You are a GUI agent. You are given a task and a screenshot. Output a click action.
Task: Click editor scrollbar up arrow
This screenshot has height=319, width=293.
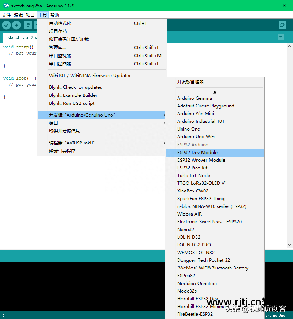tap(289, 47)
